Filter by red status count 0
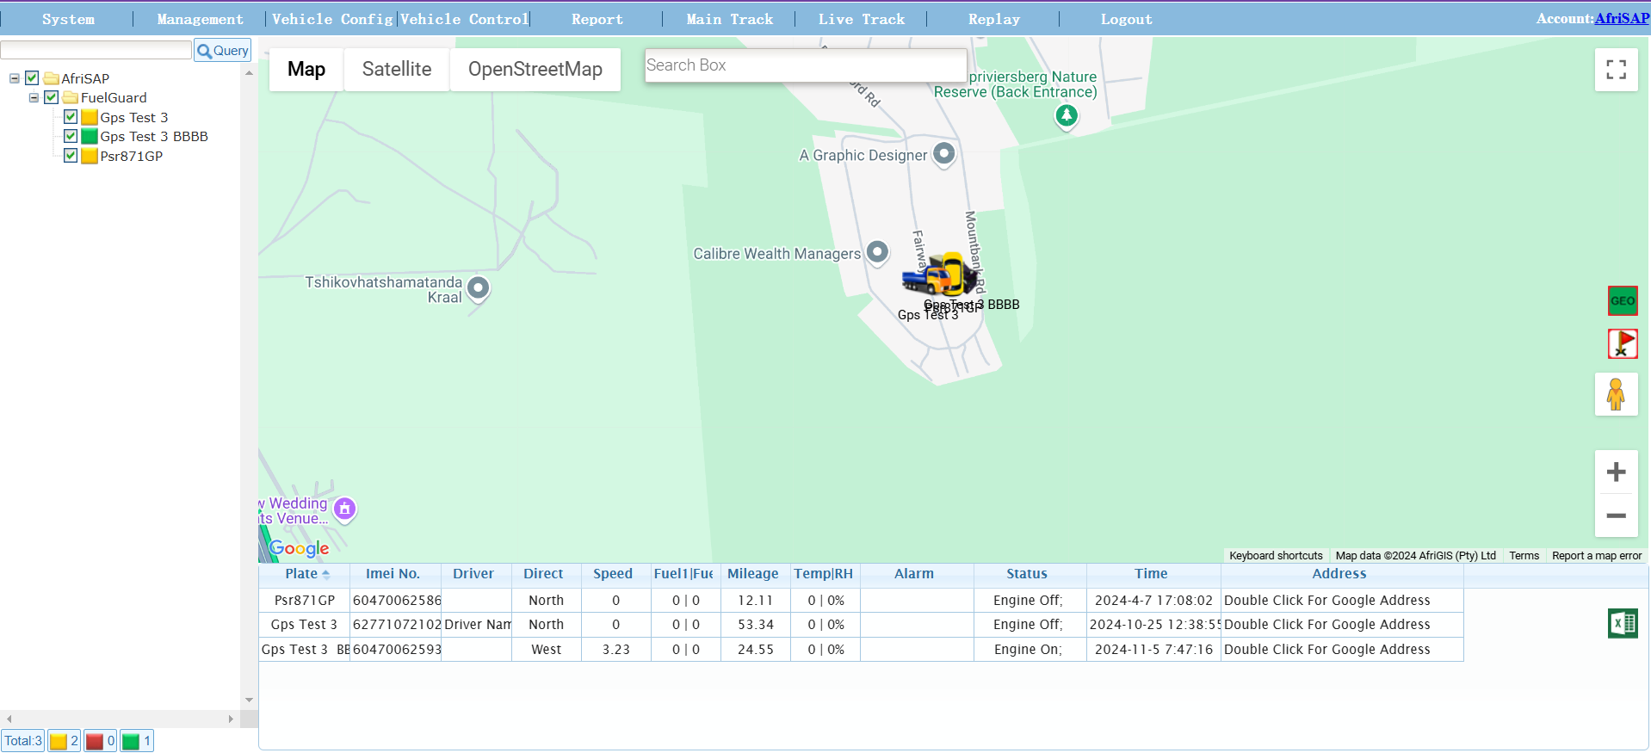Viewport: 1651px width, 753px height. tap(101, 741)
